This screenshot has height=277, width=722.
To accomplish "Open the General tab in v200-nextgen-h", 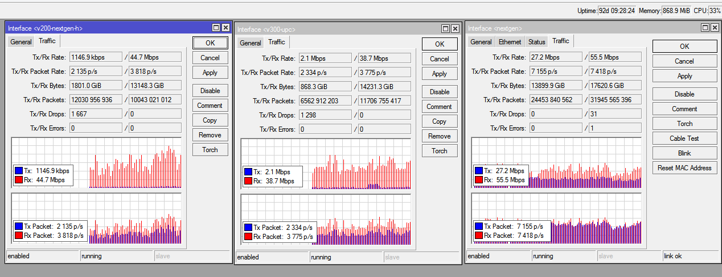I will tap(21, 42).
